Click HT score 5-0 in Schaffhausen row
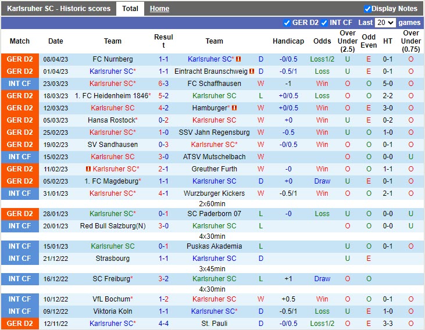The height and width of the screenshot is (330, 425). 388,84
